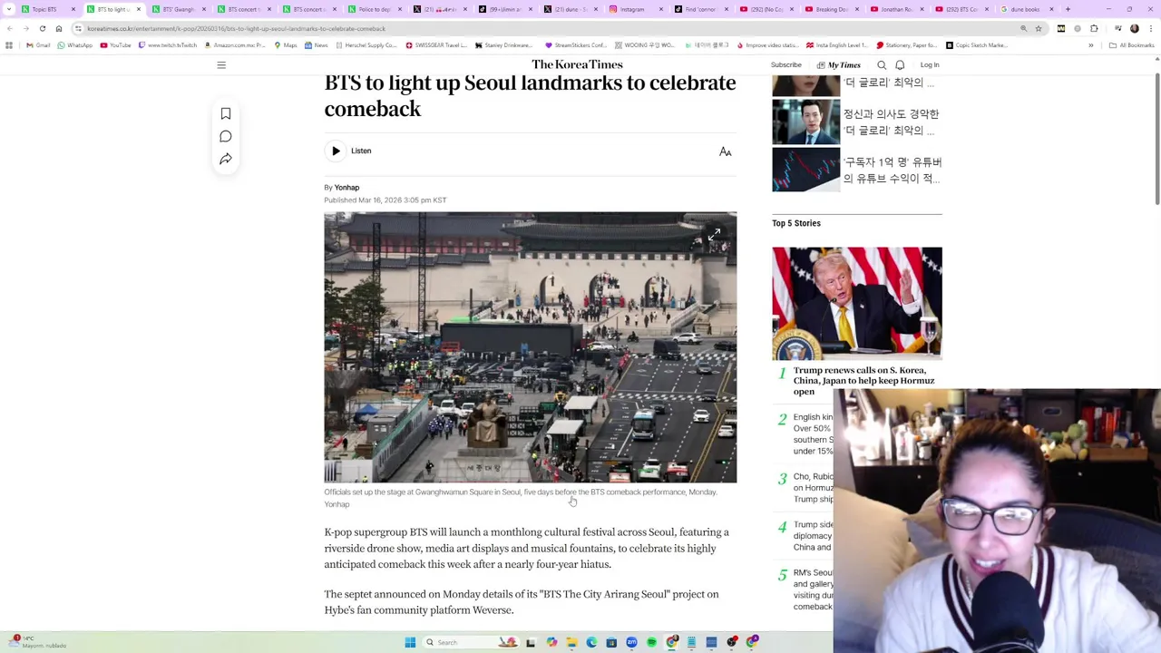Open Microsoft Store from taskbar

(611, 642)
